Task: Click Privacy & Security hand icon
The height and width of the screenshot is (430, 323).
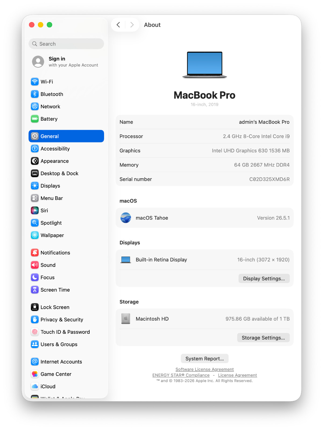Action: click(x=35, y=320)
